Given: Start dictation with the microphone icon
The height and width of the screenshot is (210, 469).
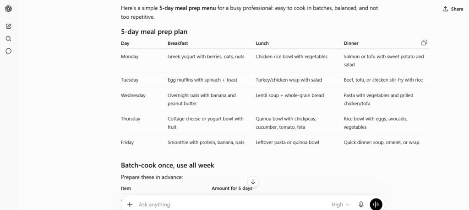Looking at the screenshot, I should [361, 205].
